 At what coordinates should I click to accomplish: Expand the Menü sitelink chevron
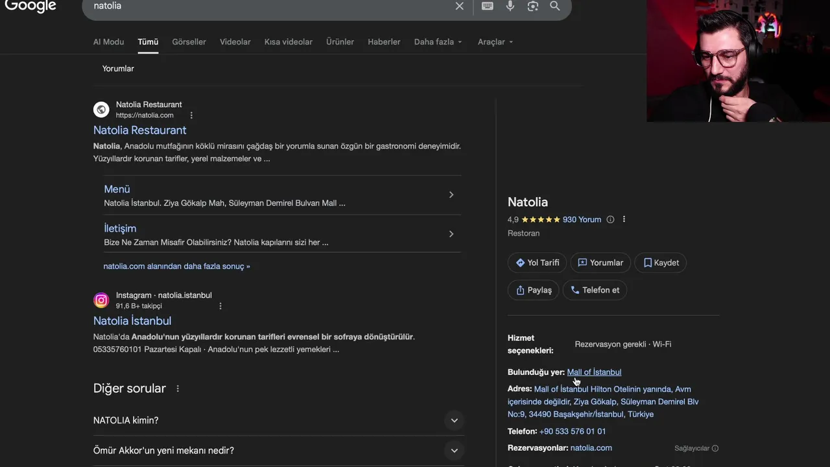(x=451, y=195)
